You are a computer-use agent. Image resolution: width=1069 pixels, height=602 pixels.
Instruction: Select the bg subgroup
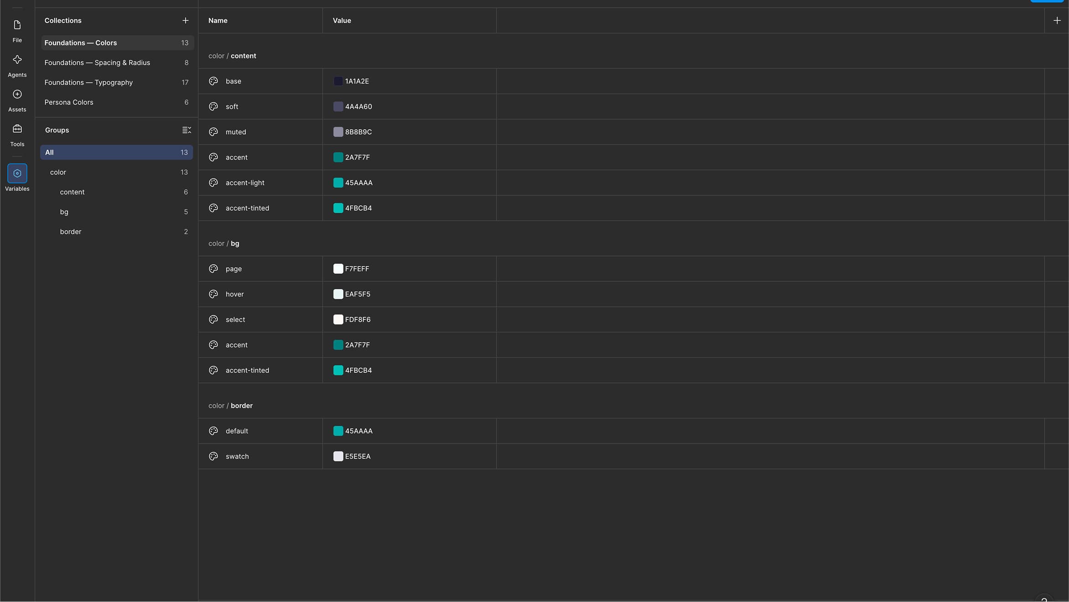coord(116,212)
